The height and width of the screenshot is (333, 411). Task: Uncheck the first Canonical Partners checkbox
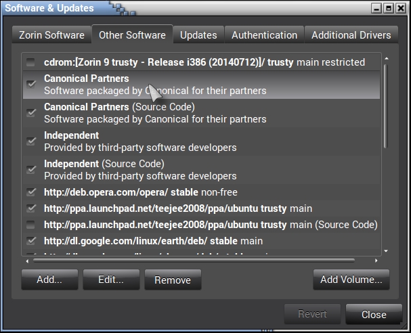[30, 84]
